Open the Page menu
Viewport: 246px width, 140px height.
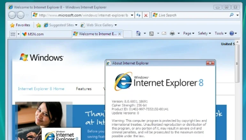tap(189, 33)
